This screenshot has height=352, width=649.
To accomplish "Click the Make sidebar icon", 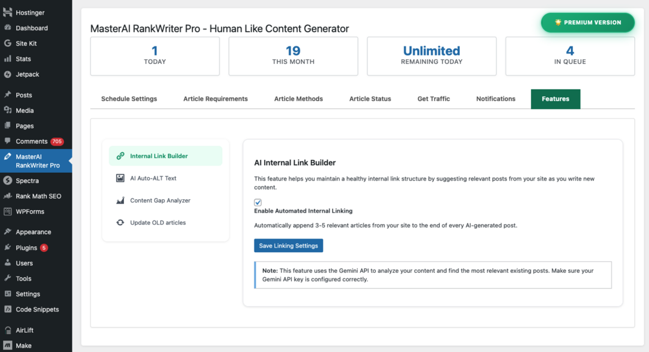I will [x=8, y=346].
